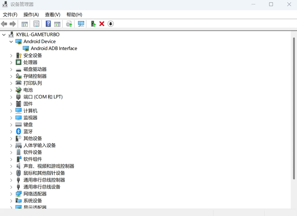The width and height of the screenshot is (297, 216).
Task: Click the blue Help question-mark toolbar icon
Action: (48, 24)
